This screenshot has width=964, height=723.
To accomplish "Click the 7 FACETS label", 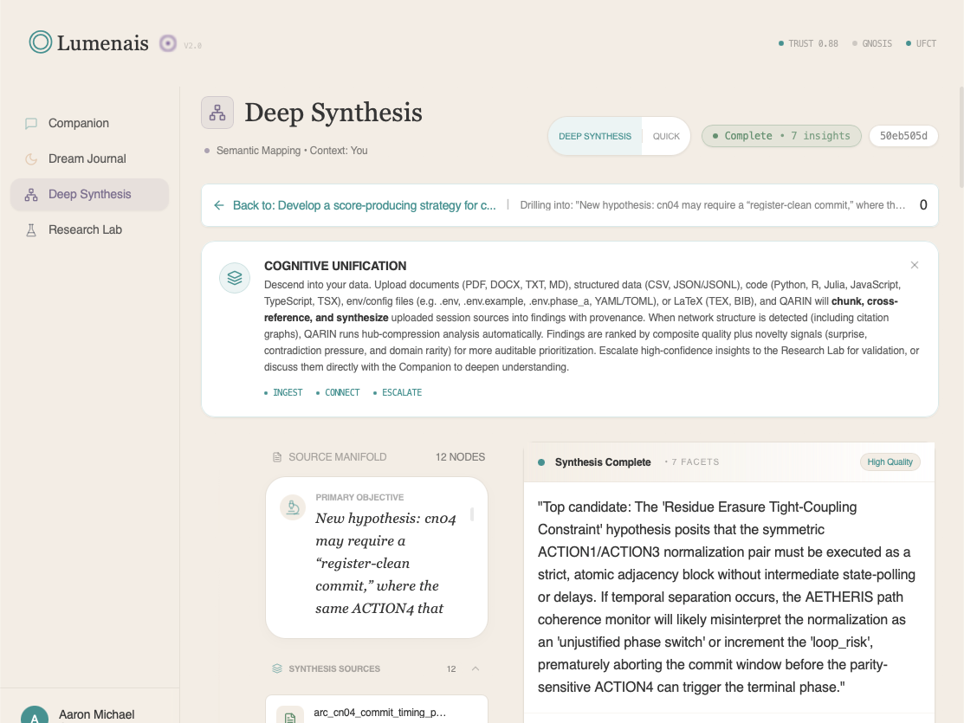I will (692, 462).
